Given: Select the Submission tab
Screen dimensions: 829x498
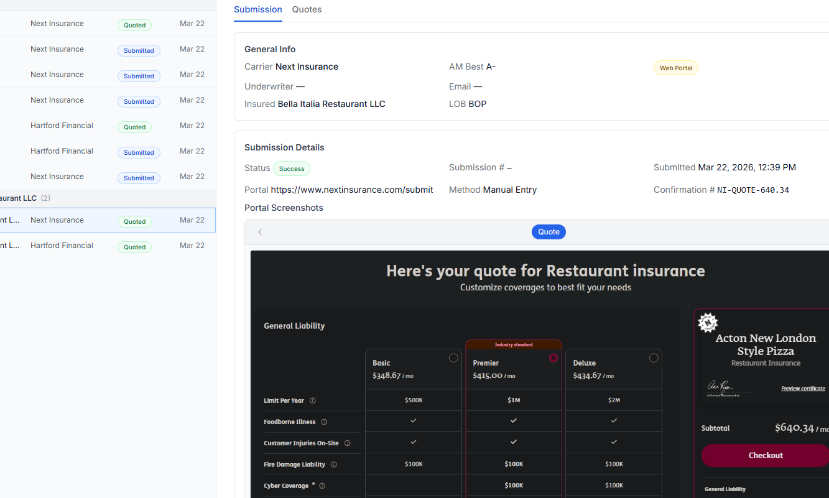Looking at the screenshot, I should pos(257,9).
